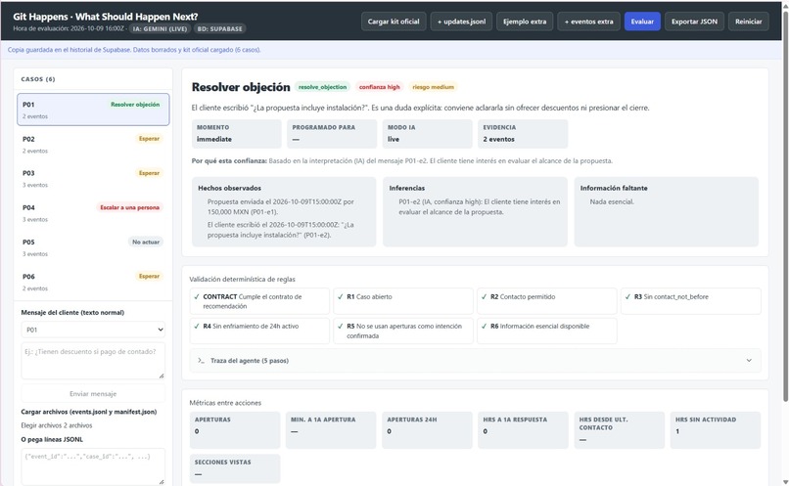
Task: Click the IA: GEMINI (LIVE) badge
Action: (x=161, y=28)
